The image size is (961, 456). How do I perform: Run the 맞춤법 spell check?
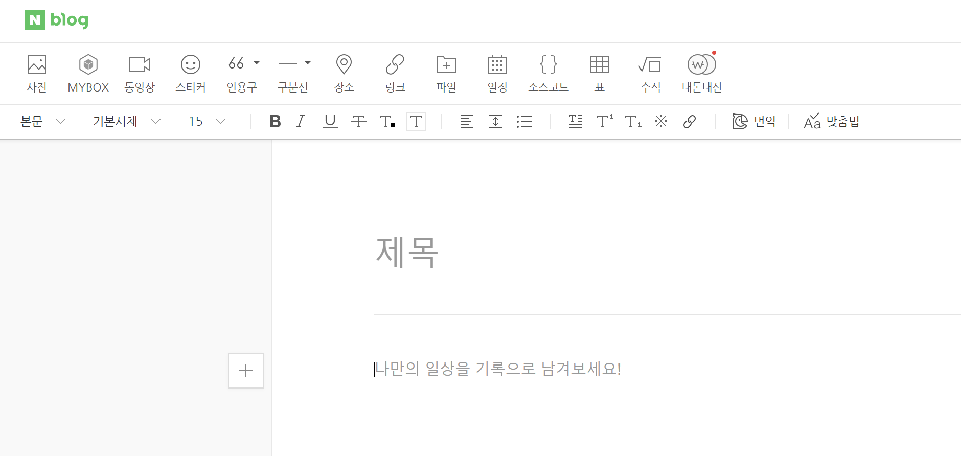tap(831, 122)
